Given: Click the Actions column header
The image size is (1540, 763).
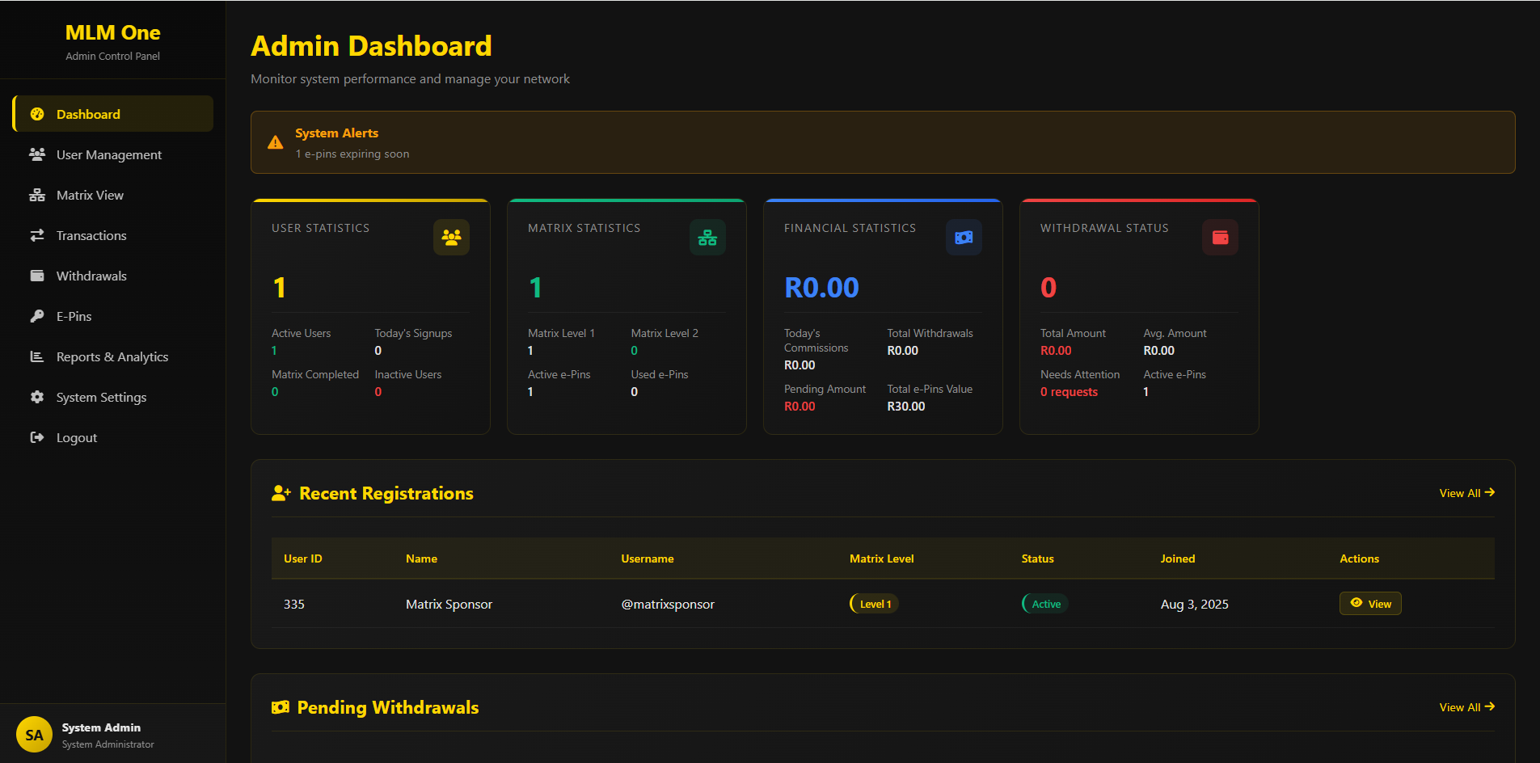Looking at the screenshot, I should click(x=1360, y=559).
